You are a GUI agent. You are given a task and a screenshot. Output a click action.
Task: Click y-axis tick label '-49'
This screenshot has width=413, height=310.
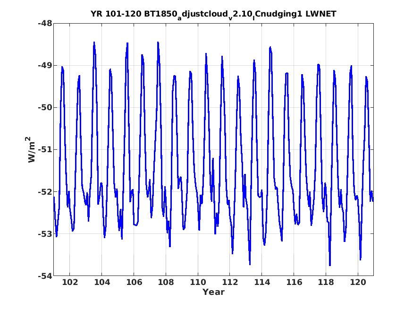[x=45, y=65]
